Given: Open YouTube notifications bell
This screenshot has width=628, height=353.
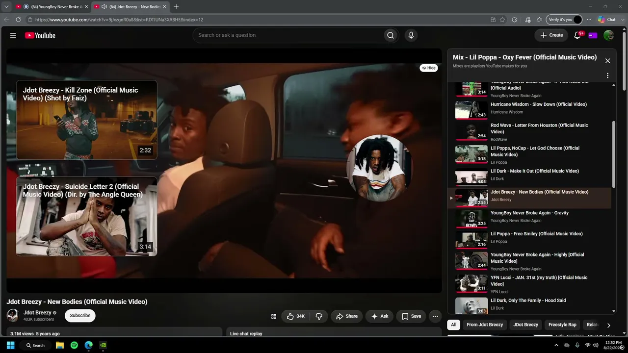Looking at the screenshot, I should tap(578, 35).
